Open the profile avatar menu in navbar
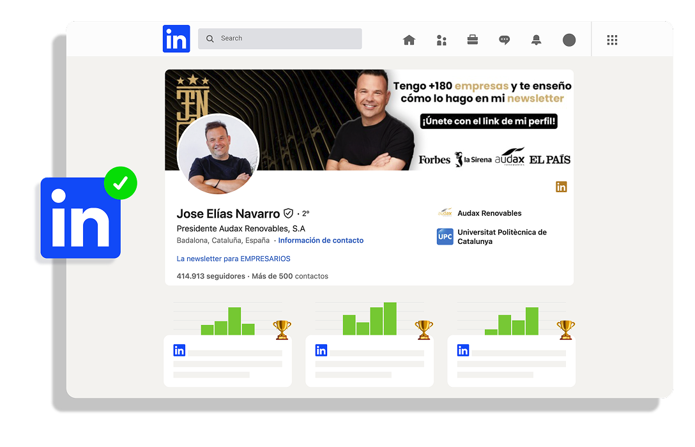Screen dimensions: 695x447 [x=569, y=40]
